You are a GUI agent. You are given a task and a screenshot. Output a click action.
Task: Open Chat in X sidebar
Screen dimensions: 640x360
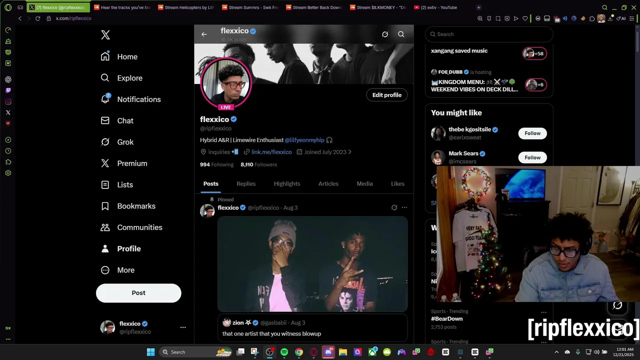click(117, 120)
